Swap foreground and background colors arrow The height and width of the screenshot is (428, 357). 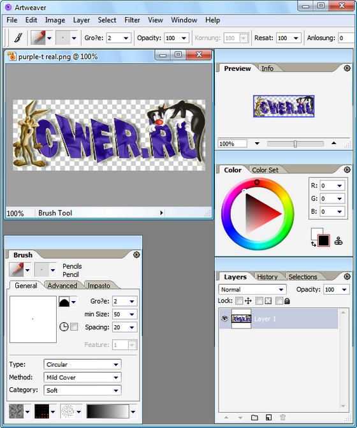point(314,244)
